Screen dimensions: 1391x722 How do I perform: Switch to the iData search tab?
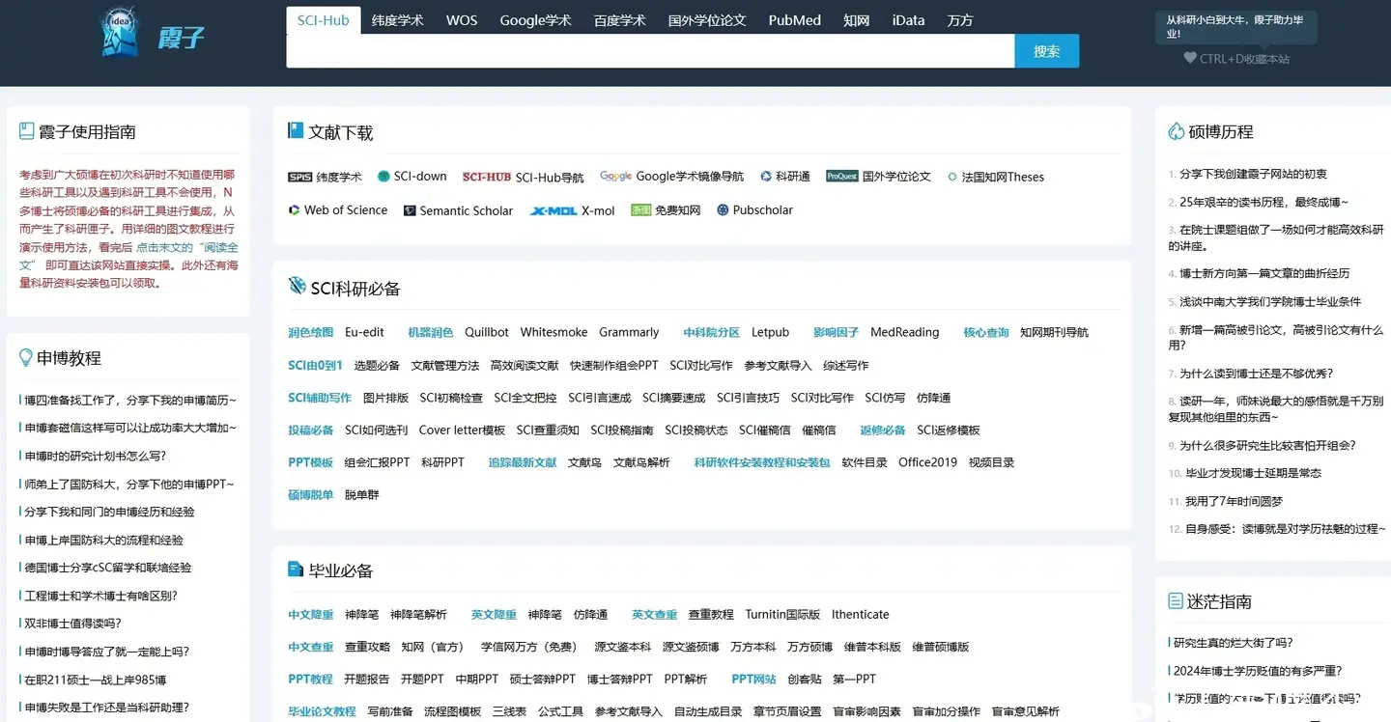908,20
